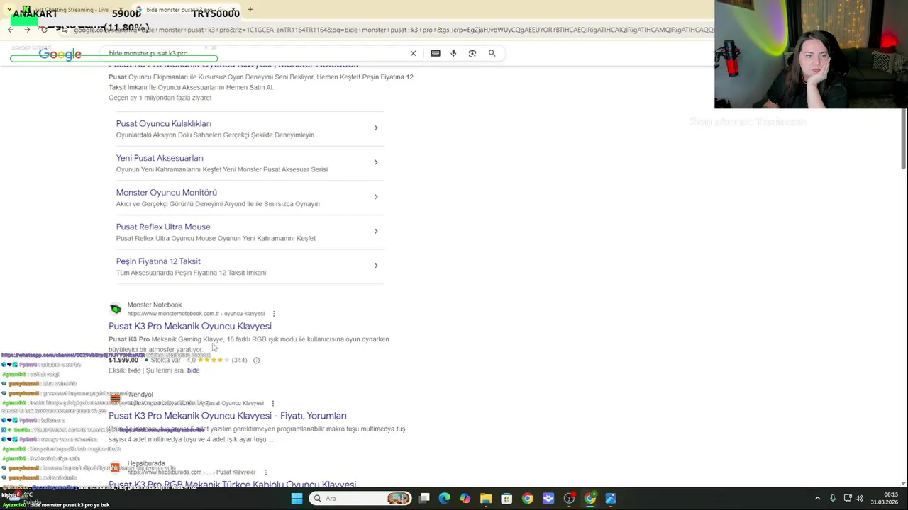Screen dimensions: 908x510
Task: Open the network tray icon
Action: pos(848,499)
